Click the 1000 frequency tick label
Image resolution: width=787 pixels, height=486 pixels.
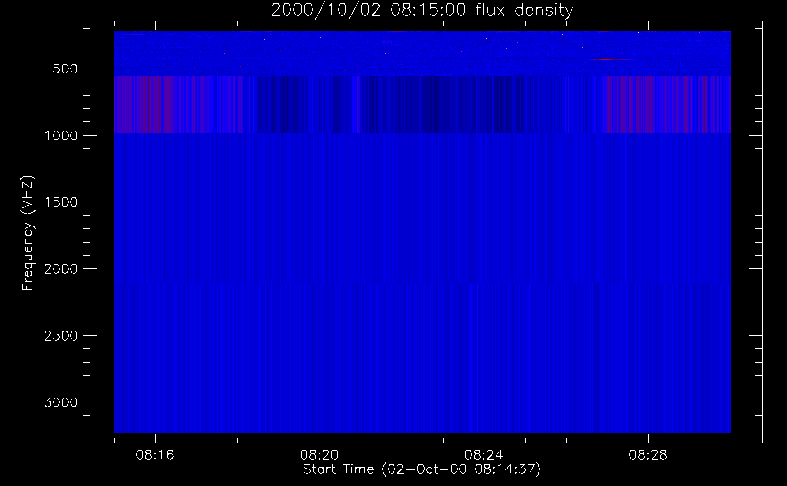(61, 136)
